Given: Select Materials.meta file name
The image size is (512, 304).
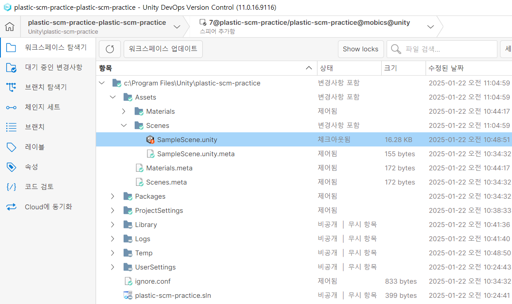Looking at the screenshot, I should coord(169,168).
